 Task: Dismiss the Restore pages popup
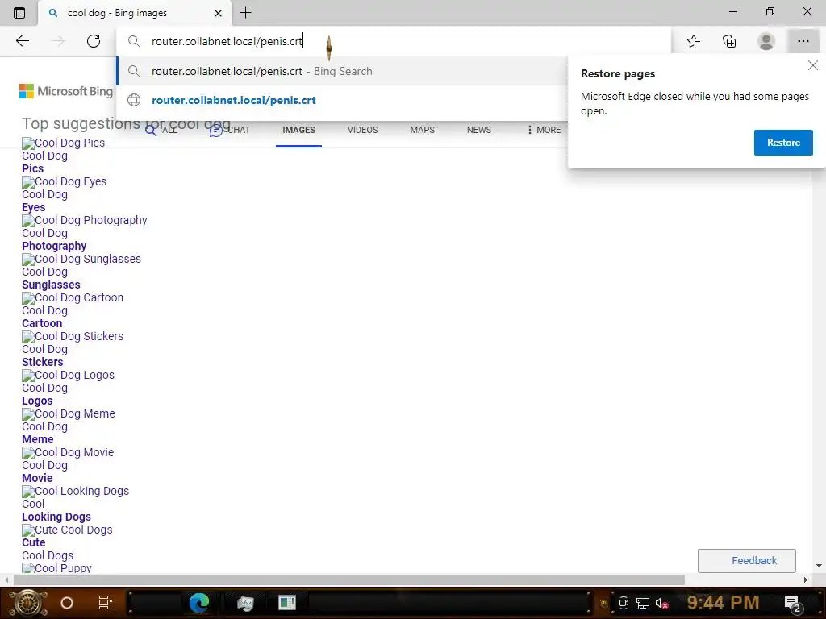click(813, 65)
